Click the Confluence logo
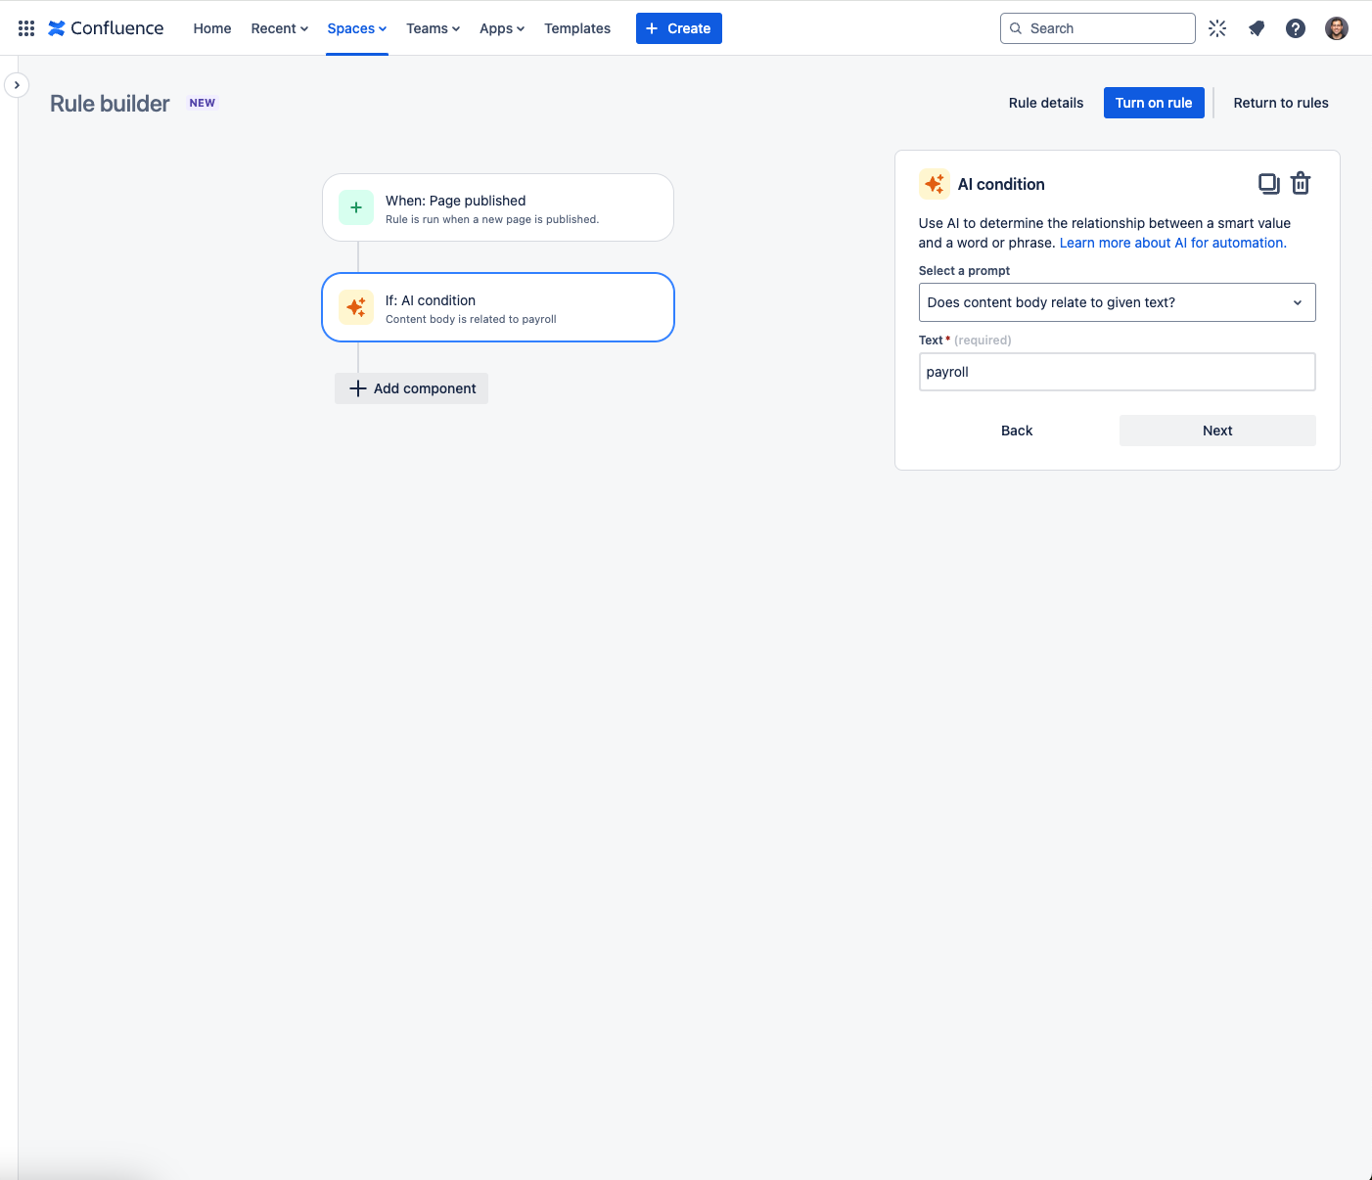This screenshot has height=1180, width=1372. 106,28
